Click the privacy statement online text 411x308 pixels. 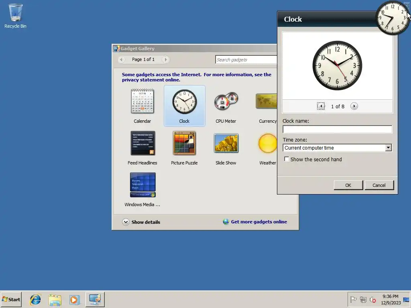coord(151,80)
